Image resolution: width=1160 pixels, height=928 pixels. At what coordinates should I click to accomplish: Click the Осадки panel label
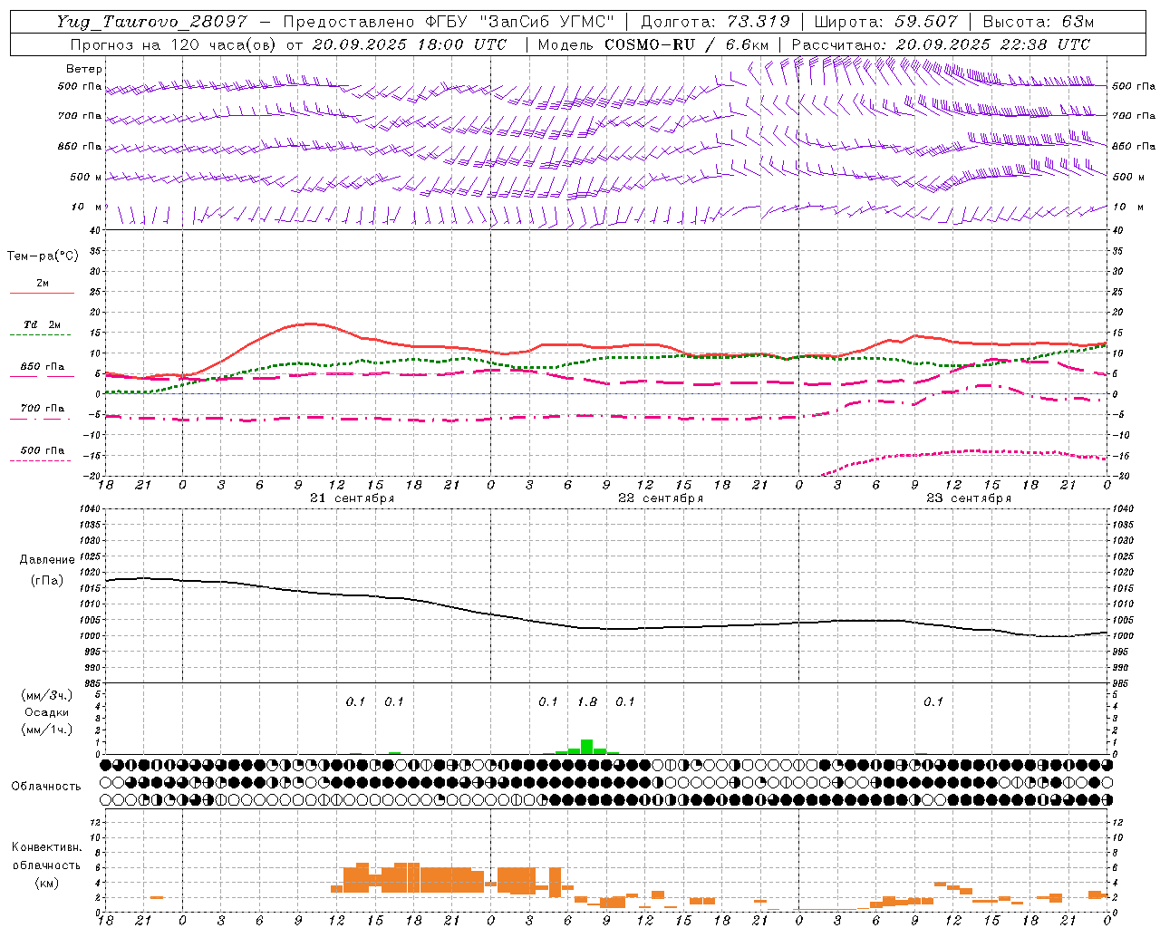46,712
